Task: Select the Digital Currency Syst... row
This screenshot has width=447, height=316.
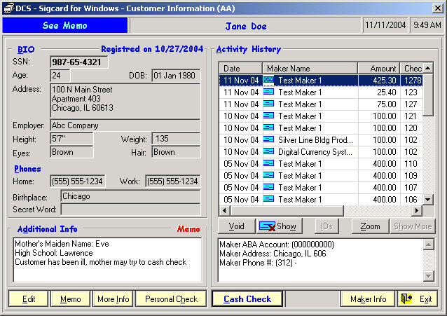Action: pos(321,152)
